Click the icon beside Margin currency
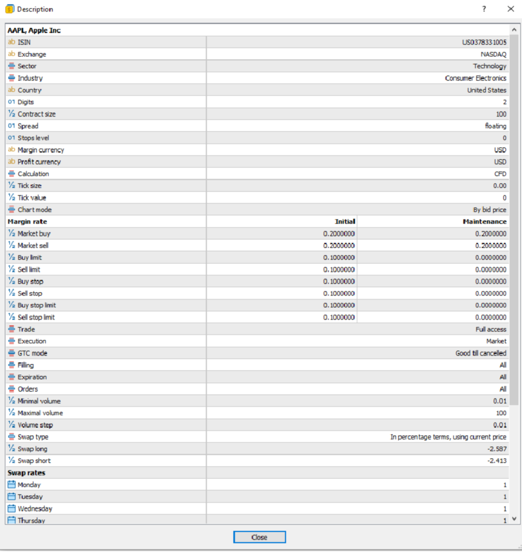Viewport: 522px width, 555px height. (12, 150)
